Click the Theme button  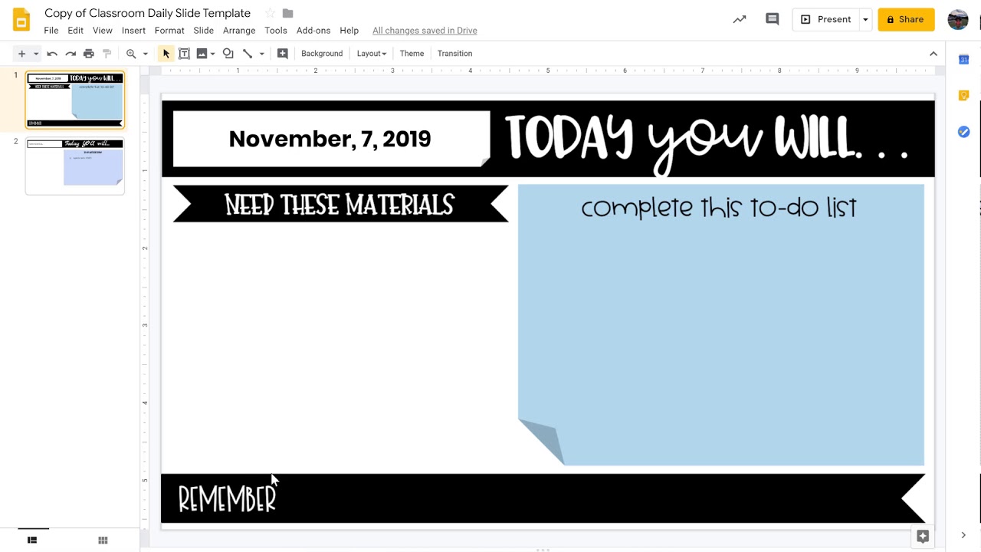tap(412, 54)
